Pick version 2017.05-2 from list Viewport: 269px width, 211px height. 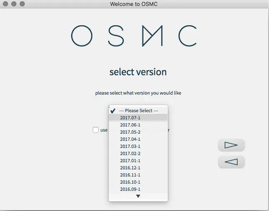pos(138,132)
